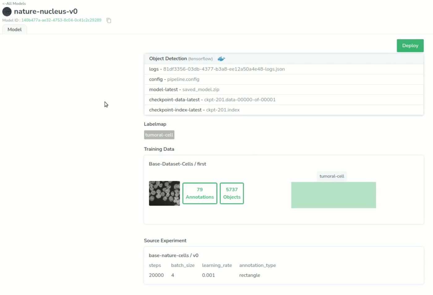Click the green tumoral-cell distribution bar
433x295 pixels.
click(x=333, y=195)
